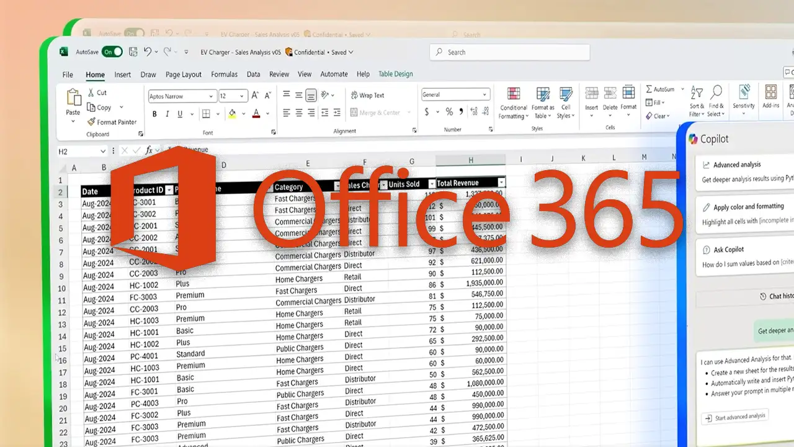Click the Format Painter tool

(112, 122)
